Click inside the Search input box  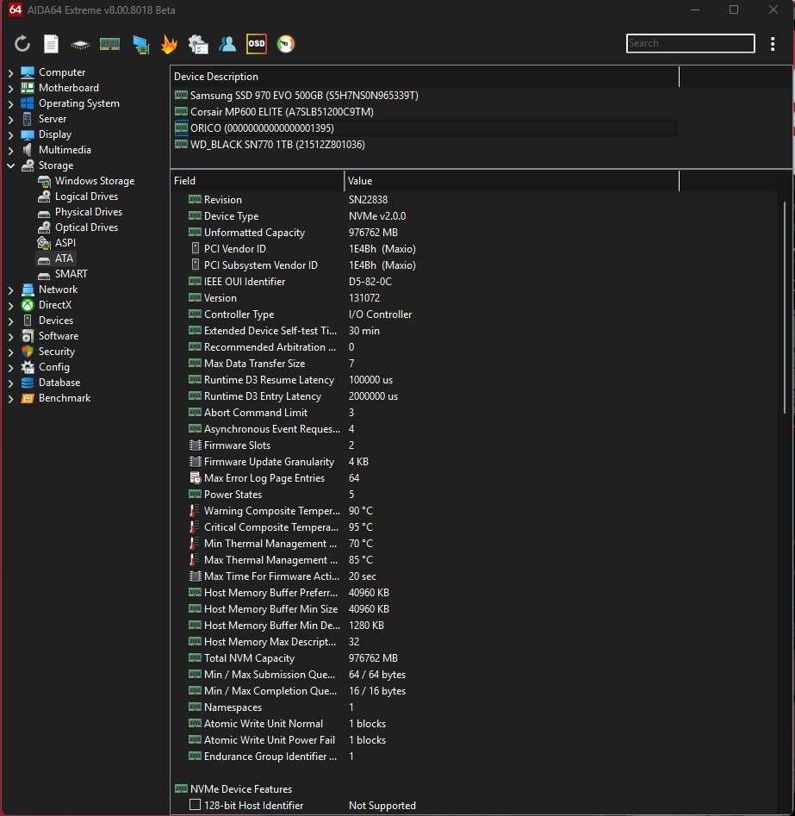[689, 43]
